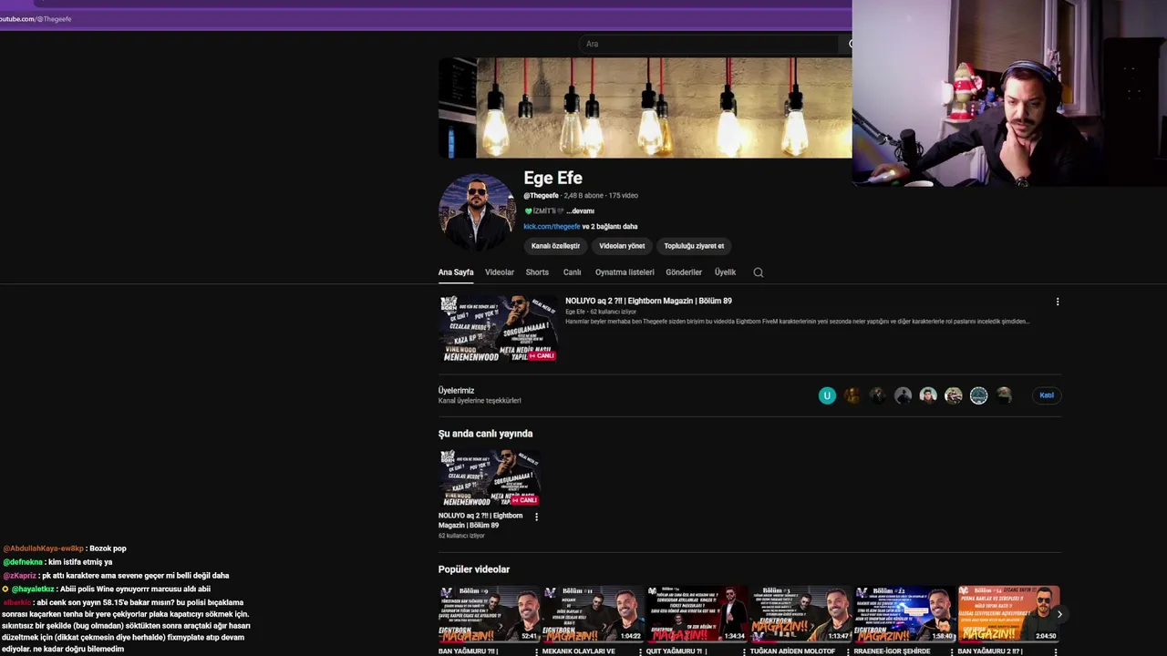Open the Bölüm 11 MEKANIK OLAYLARI thumbnail
The height and width of the screenshot is (656, 1167).
click(x=593, y=614)
